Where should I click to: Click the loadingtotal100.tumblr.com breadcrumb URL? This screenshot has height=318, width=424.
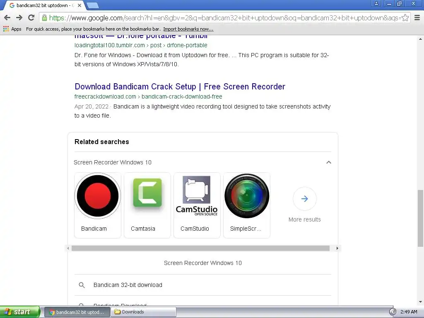coord(141,45)
